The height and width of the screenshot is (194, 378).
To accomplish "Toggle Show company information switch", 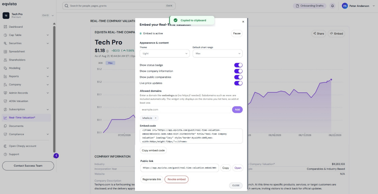I will 238,71.
